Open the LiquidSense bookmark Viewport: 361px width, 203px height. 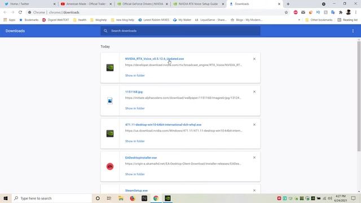[x=211, y=20]
